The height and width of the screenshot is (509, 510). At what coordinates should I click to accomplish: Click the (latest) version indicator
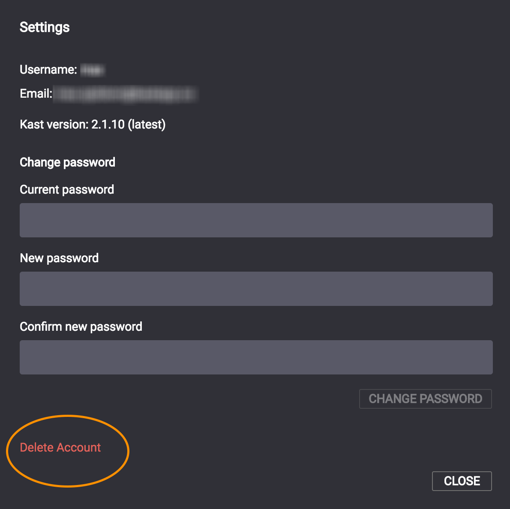(x=147, y=124)
